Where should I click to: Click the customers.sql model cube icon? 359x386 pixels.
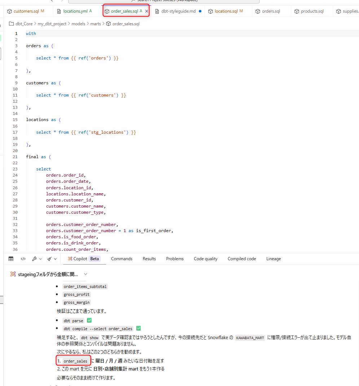[10, 11]
